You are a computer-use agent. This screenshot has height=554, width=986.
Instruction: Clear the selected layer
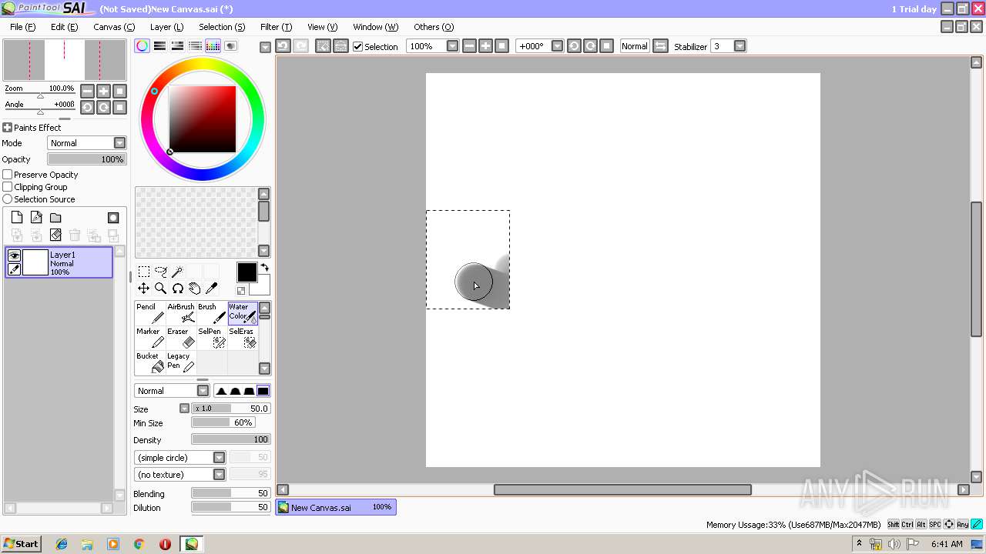coord(55,235)
